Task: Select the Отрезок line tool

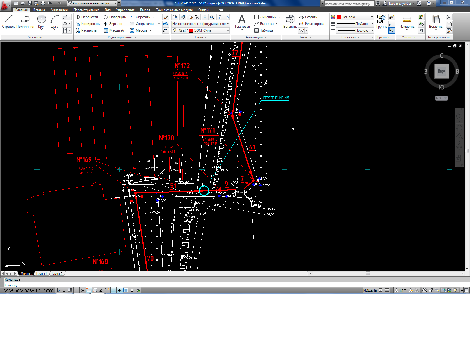Action: pyautogui.click(x=8, y=22)
